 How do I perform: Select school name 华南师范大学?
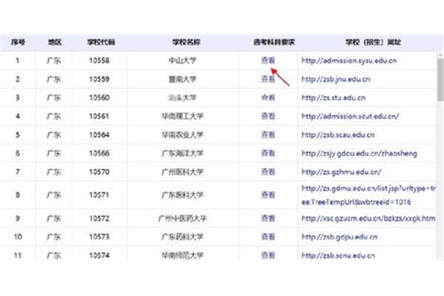tap(182, 255)
